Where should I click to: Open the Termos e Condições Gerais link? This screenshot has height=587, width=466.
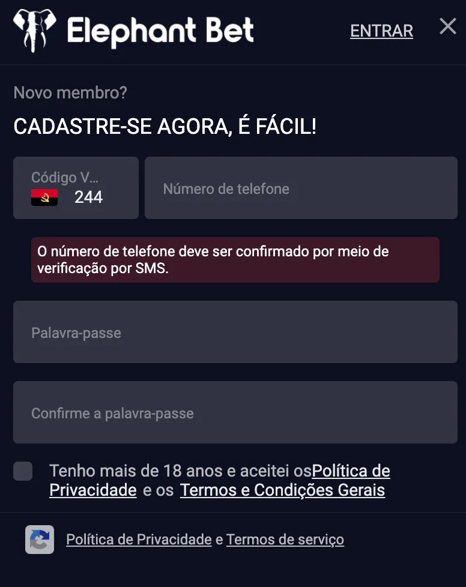(282, 490)
